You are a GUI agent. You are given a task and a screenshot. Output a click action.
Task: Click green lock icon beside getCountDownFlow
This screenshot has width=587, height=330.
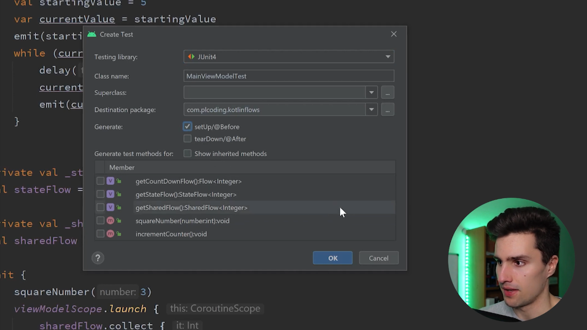(119, 181)
